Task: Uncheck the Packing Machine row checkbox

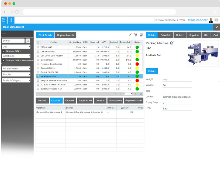Action: coord(38,76)
